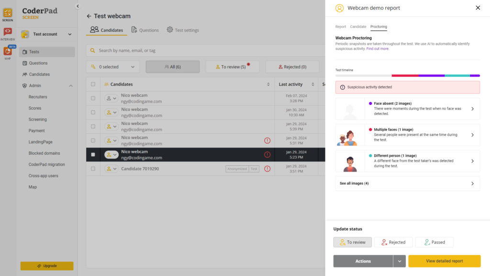Image resolution: width=490 pixels, height=276 pixels.
Task: Open the Test account dropdown
Action: [x=47, y=34]
